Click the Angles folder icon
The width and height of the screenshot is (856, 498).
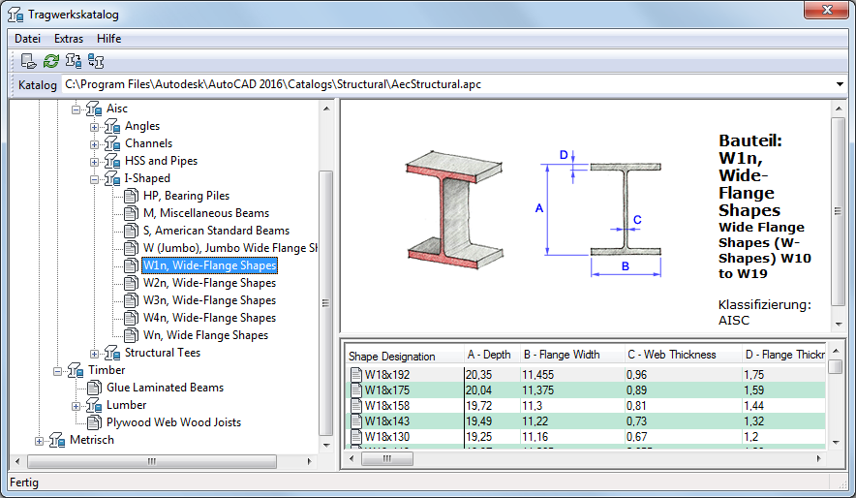112,126
